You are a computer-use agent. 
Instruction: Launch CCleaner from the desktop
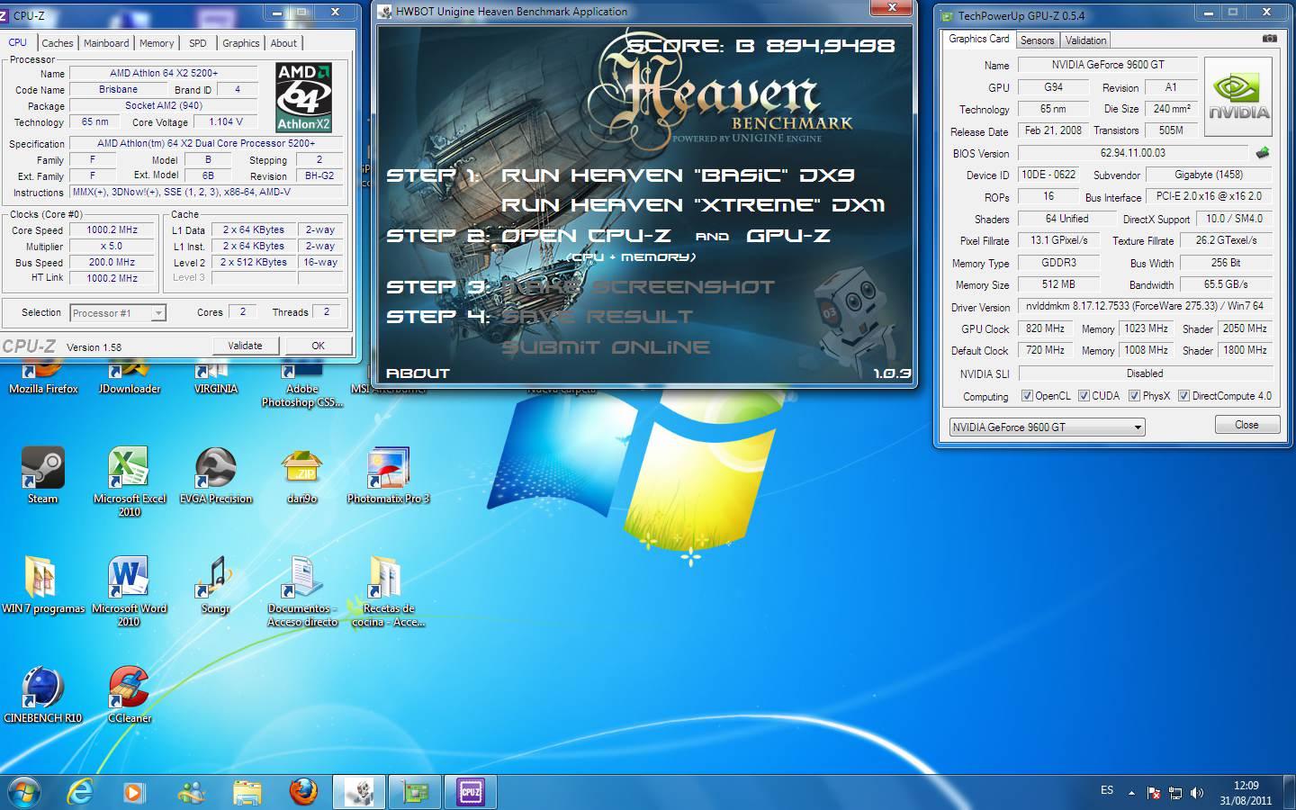129,694
